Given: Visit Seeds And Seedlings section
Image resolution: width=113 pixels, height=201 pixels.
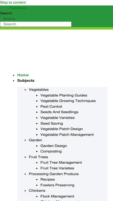Looking at the screenshot, I should pos(59,112).
